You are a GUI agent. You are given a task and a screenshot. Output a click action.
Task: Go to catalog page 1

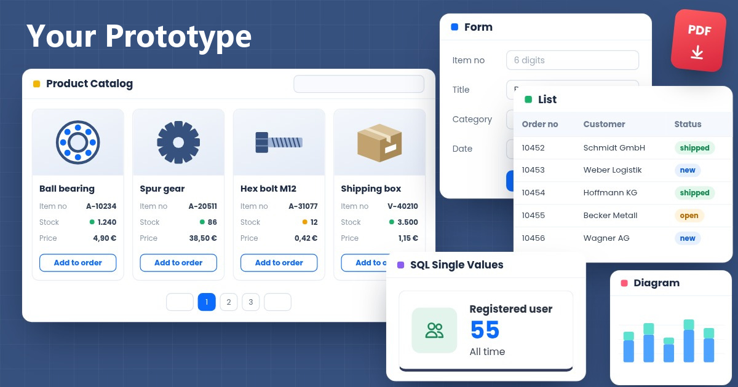[x=207, y=302]
